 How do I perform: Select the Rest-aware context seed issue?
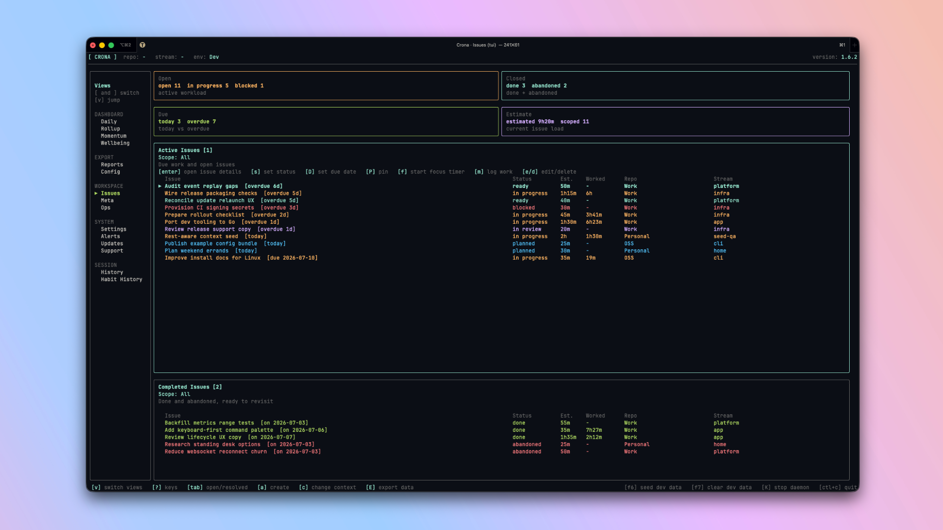501,237
